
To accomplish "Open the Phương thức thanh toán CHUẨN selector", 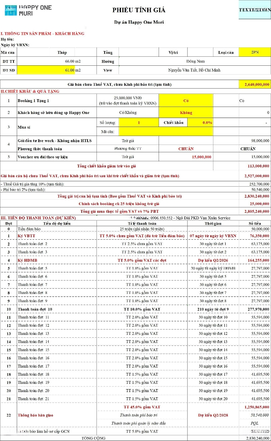I will point(186,149).
